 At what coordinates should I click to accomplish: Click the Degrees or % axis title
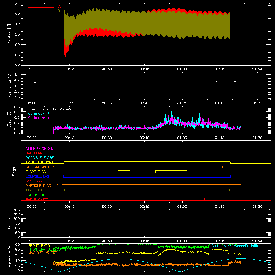[x=9, y=257]
